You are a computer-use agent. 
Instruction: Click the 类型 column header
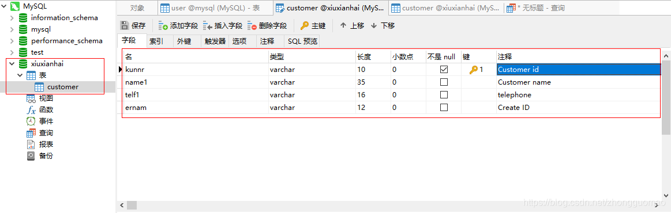pyautogui.click(x=312, y=57)
